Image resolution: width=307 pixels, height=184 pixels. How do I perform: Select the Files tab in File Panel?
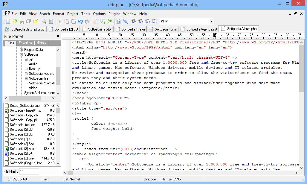(11, 43)
